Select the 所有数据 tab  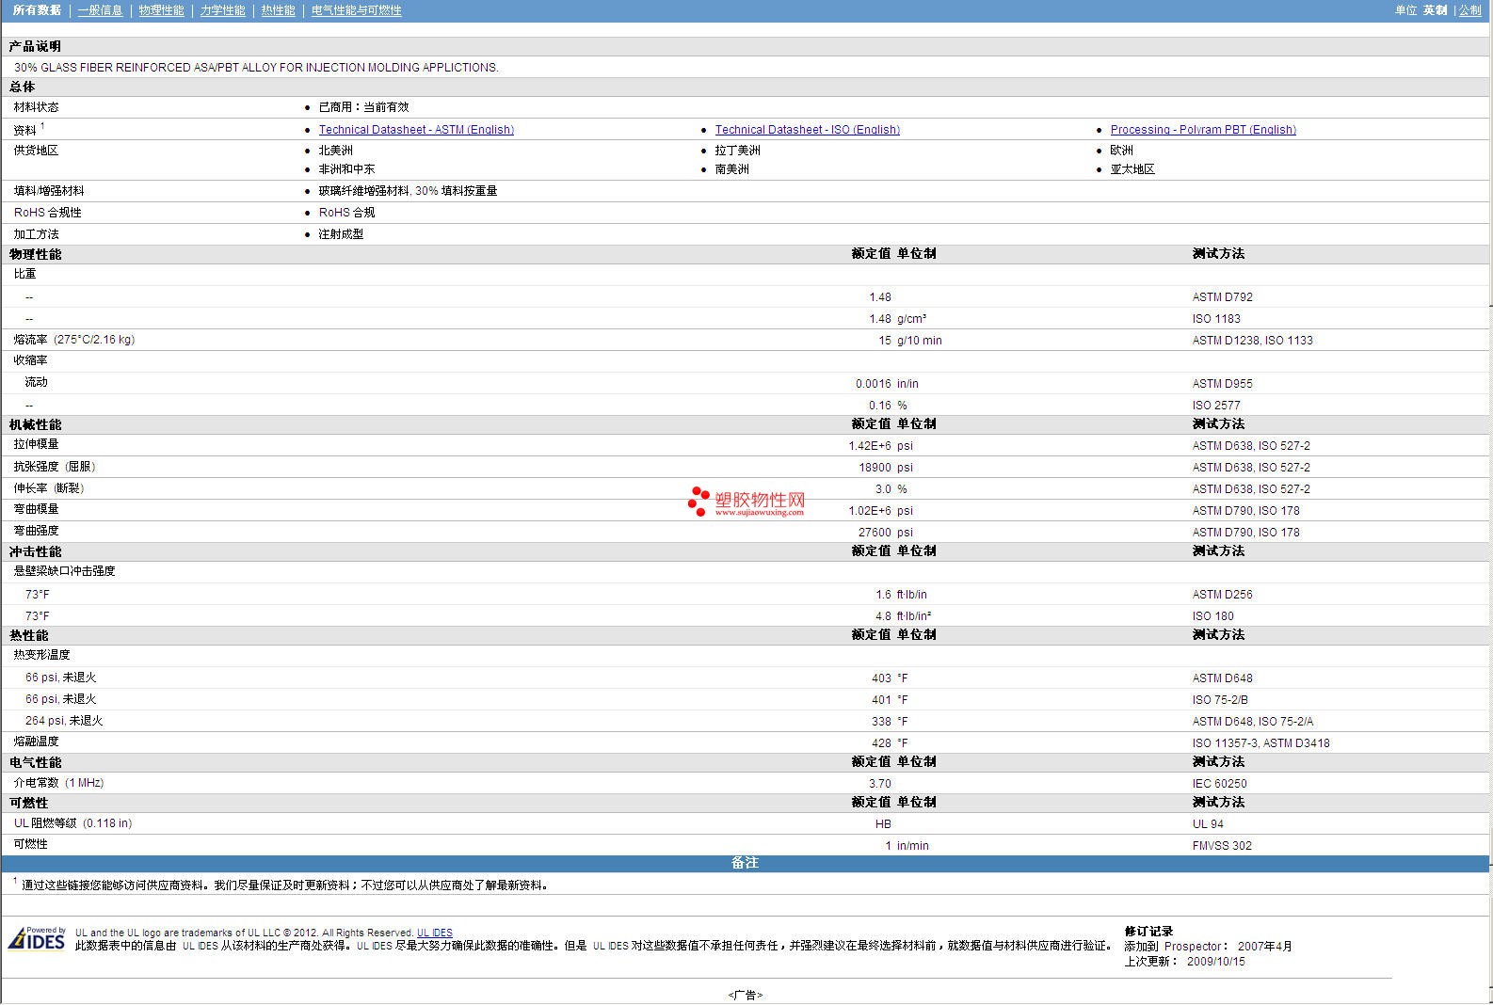click(37, 10)
